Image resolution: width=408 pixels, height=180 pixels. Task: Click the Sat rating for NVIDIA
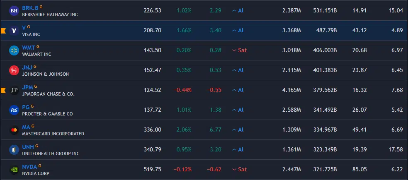click(x=240, y=170)
